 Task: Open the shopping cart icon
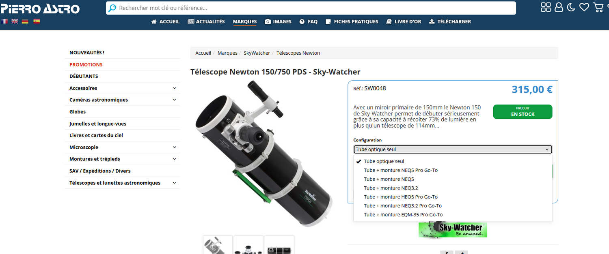tap(598, 7)
